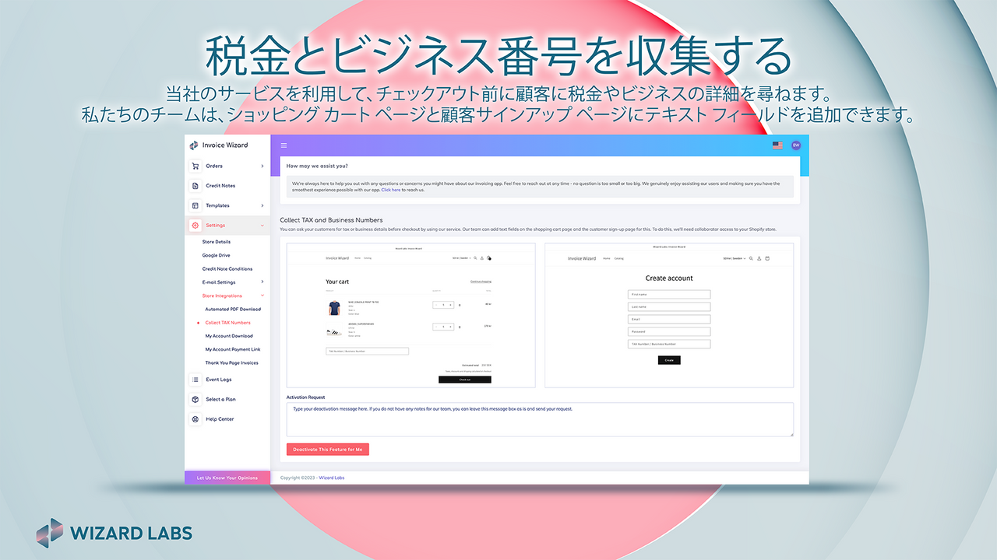This screenshot has height=560, width=997.
Task: Click the Copyright ©2023 footer text
Action: pyautogui.click(x=298, y=478)
